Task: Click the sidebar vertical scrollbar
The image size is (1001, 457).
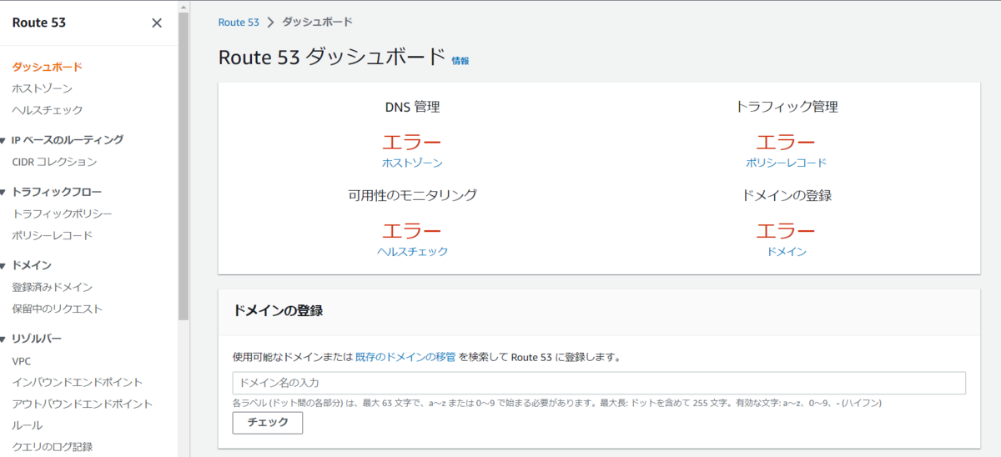Action: pyautogui.click(x=184, y=167)
